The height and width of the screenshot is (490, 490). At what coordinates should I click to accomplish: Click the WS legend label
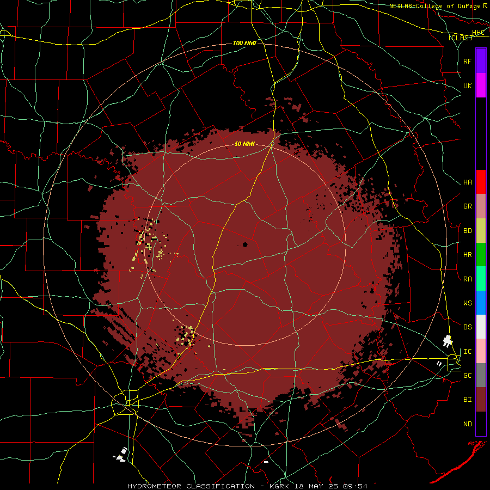click(468, 303)
